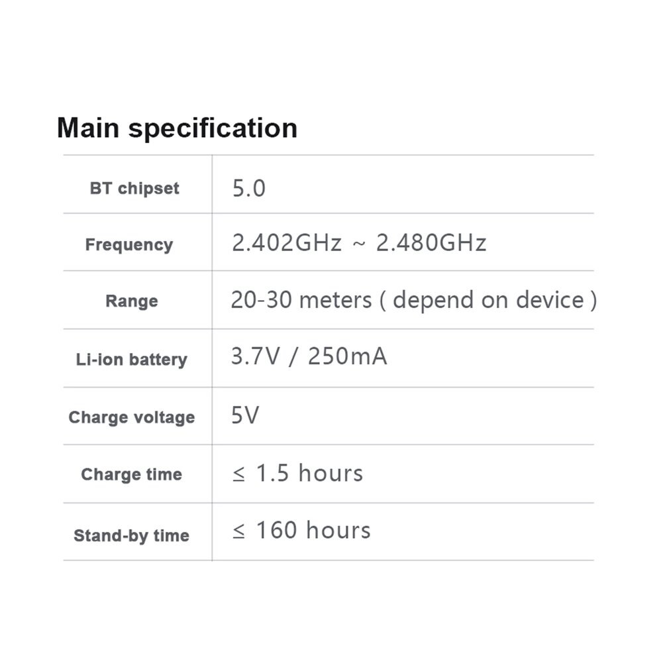Click the tilde between the frequency values
This screenshot has width=669, height=669.
click(358, 244)
